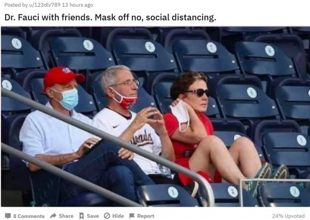The image size is (310, 220).
Task: Click the '13 hours ago' timestamp
Action: click(x=78, y=5)
